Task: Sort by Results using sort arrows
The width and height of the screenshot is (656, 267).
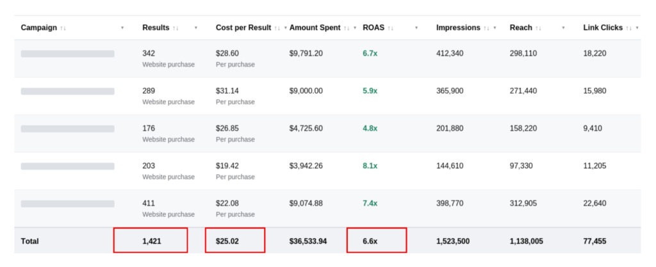Action: point(176,28)
